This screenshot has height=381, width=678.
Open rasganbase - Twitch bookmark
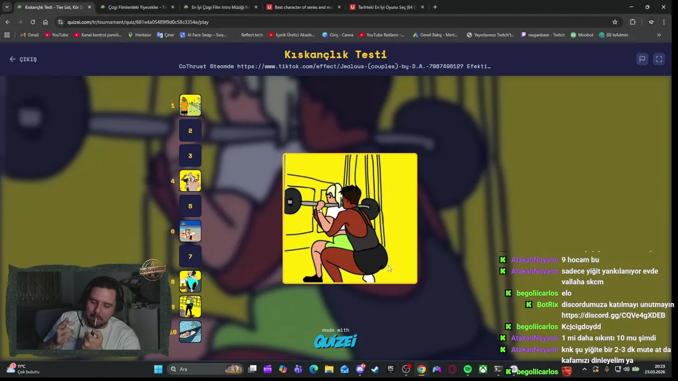543,35
